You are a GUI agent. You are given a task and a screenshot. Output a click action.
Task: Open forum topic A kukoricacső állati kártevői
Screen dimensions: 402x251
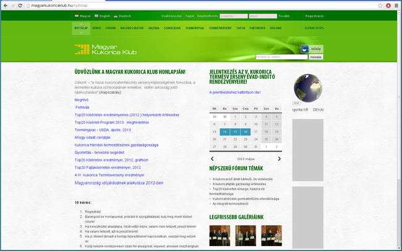(242, 179)
